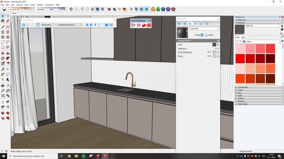
Task: Open render engine Presto (MC) dropdown
Action: point(49,25)
